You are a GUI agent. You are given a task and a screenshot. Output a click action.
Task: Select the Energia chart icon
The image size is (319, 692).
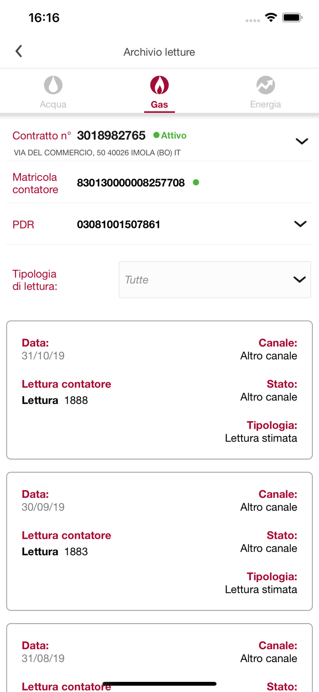click(266, 85)
